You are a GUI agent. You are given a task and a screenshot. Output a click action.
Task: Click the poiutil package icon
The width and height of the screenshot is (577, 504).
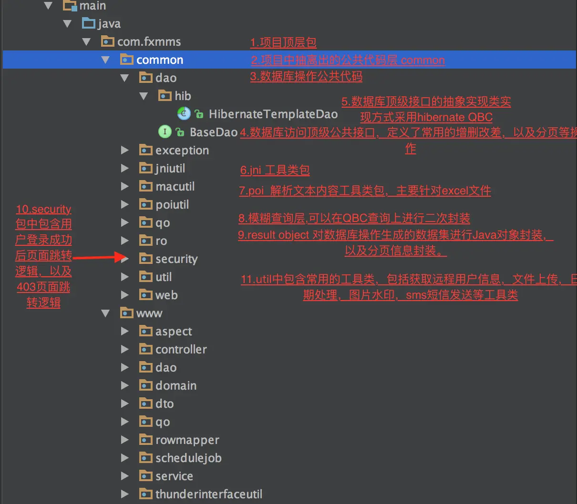click(146, 204)
